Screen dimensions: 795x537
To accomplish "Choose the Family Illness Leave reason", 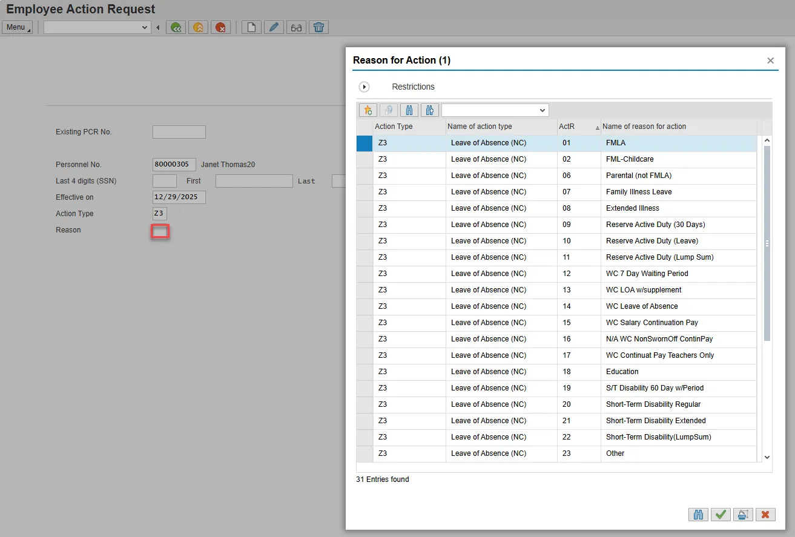I will [638, 192].
